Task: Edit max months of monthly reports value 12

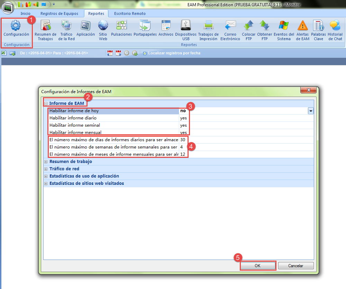Action: click(x=246, y=154)
